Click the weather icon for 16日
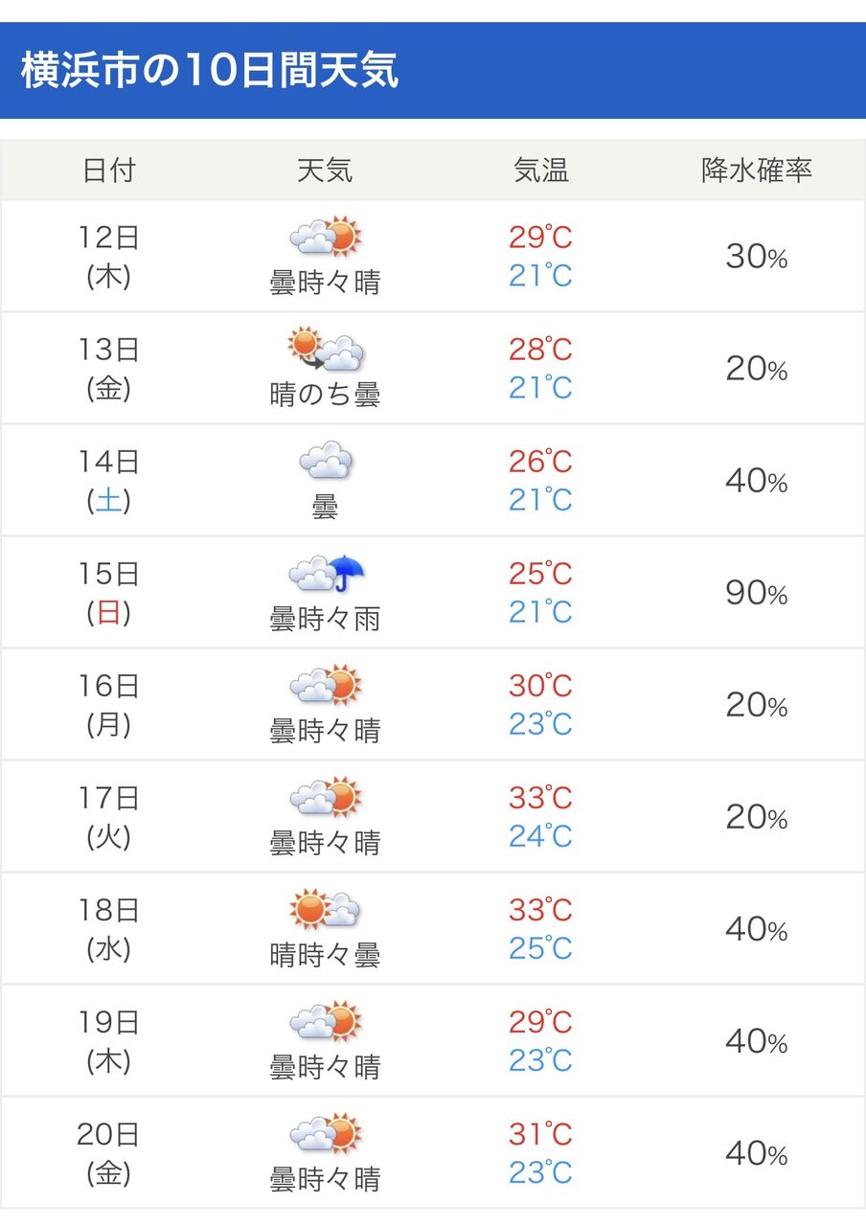 326,686
